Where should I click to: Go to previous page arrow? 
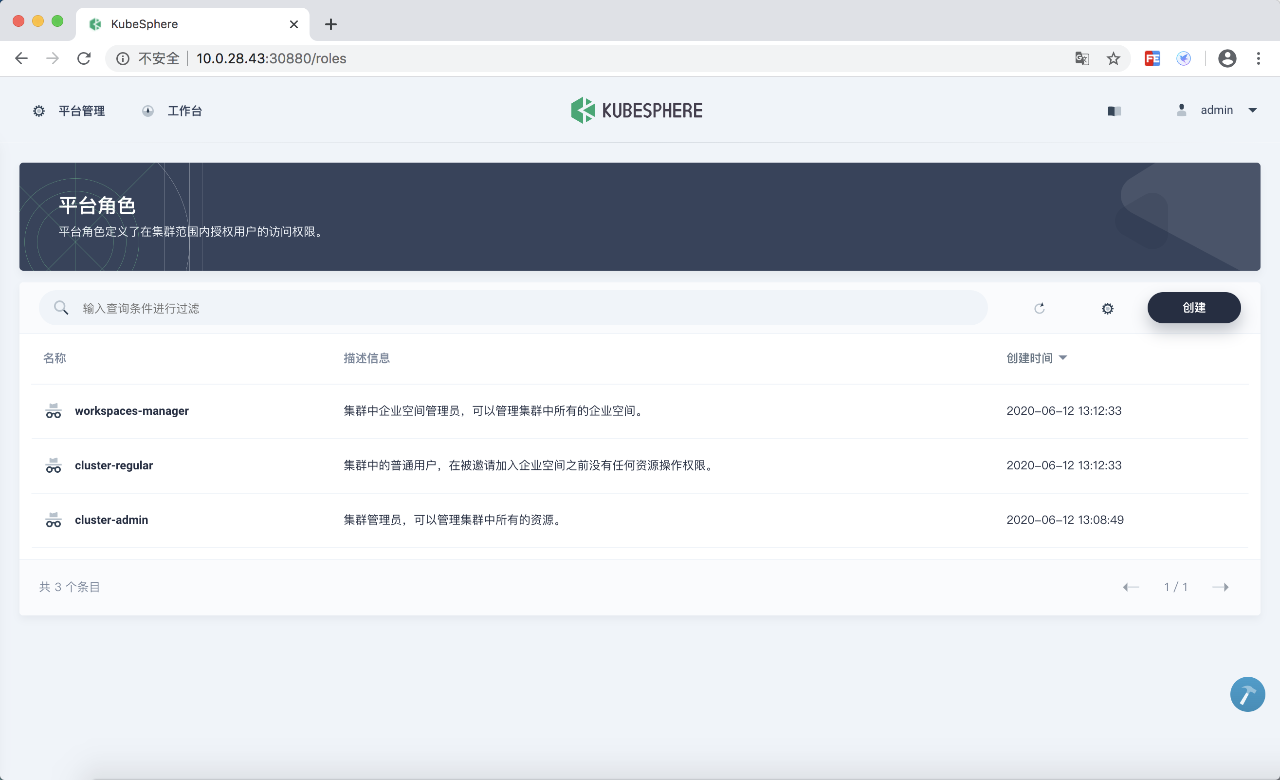coord(1131,587)
